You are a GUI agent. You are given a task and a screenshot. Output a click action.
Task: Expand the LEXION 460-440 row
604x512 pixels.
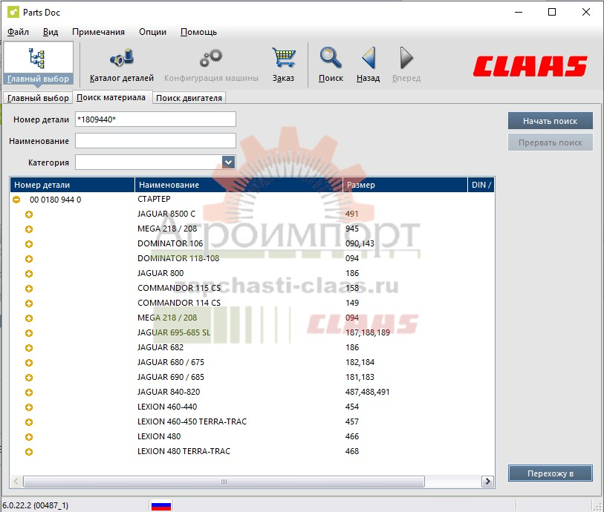[29, 407]
